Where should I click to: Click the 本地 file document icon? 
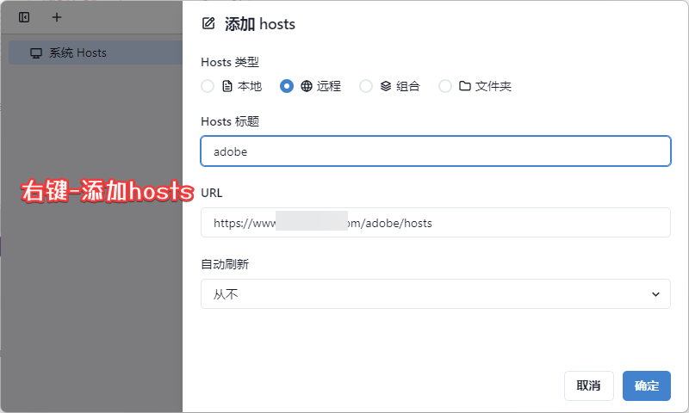227,86
